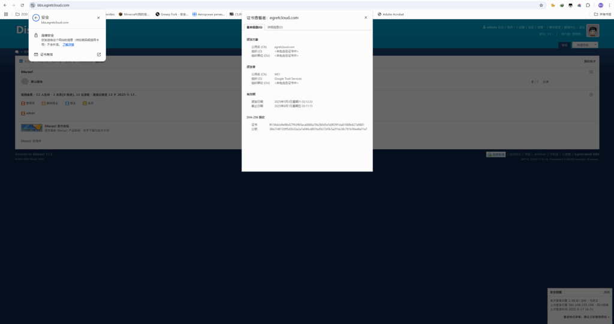The height and width of the screenshot is (324, 614).
Task: Select the WE1 issuer common name
Action: (277, 74)
